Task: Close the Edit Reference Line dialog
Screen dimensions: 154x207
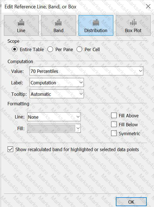Action: 148,6
